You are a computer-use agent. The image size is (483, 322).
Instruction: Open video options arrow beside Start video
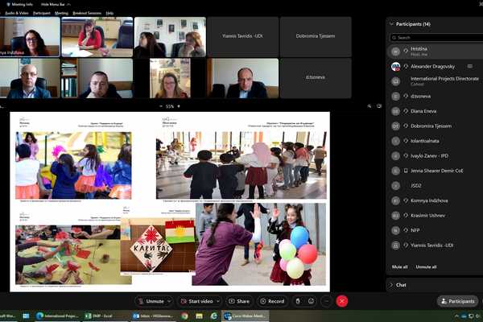click(218, 301)
